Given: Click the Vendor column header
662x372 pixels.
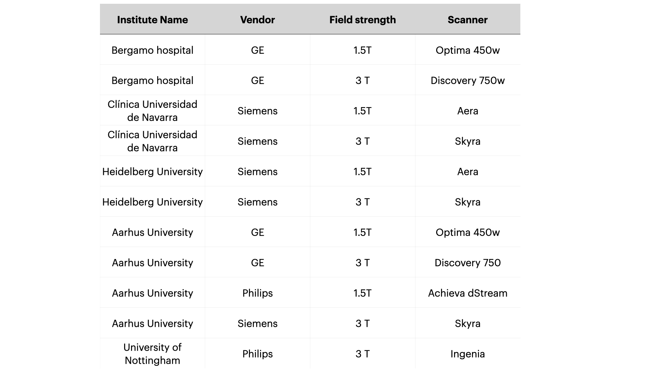Looking at the screenshot, I should click(x=258, y=20).
